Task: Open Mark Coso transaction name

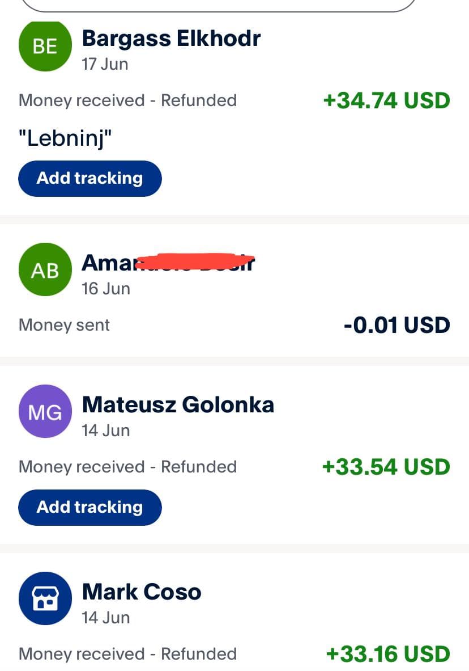Action: pyautogui.click(x=142, y=592)
